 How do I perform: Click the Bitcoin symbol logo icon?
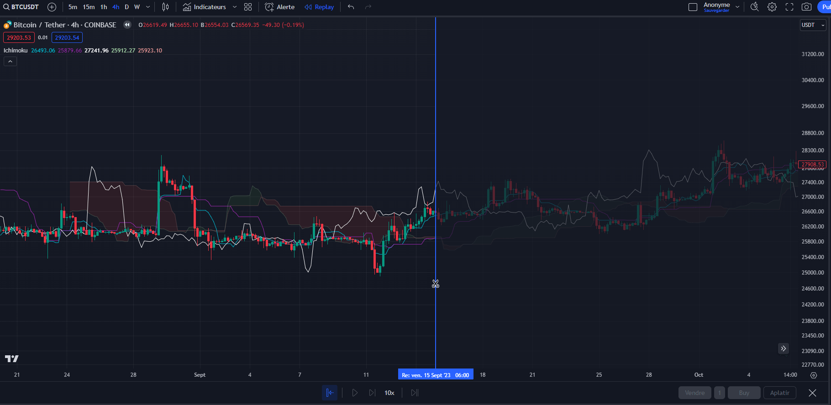click(7, 25)
